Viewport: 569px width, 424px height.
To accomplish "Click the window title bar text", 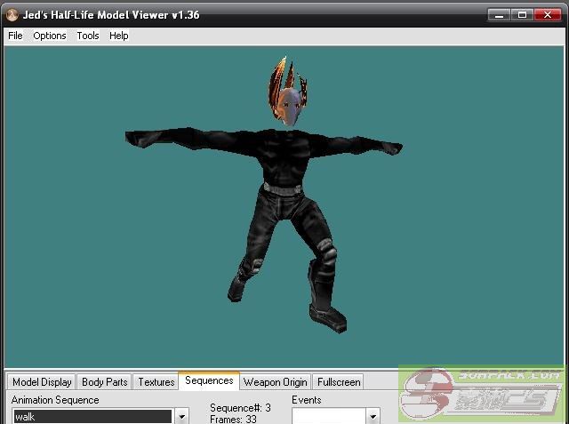I will click(107, 14).
